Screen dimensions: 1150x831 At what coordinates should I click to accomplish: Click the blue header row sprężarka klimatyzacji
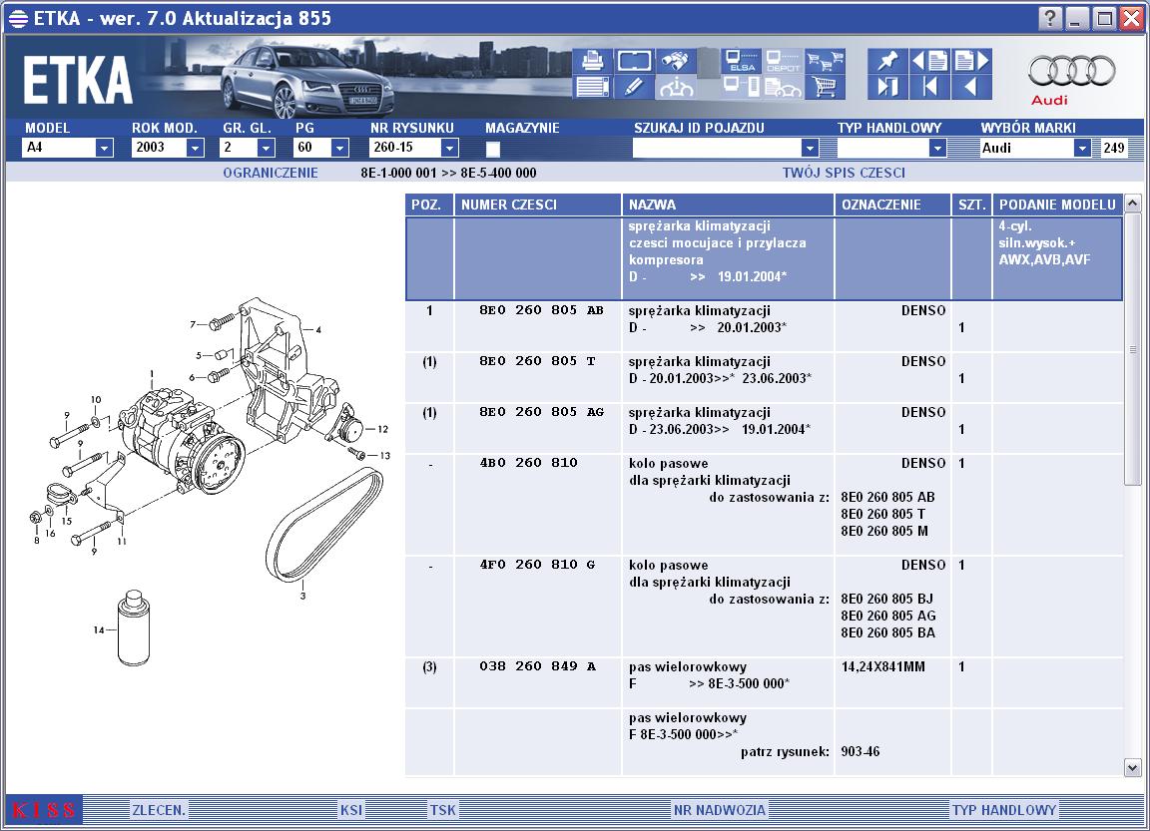764,258
